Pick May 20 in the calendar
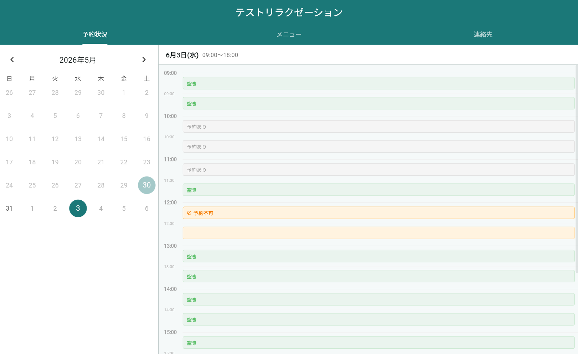 point(78,162)
